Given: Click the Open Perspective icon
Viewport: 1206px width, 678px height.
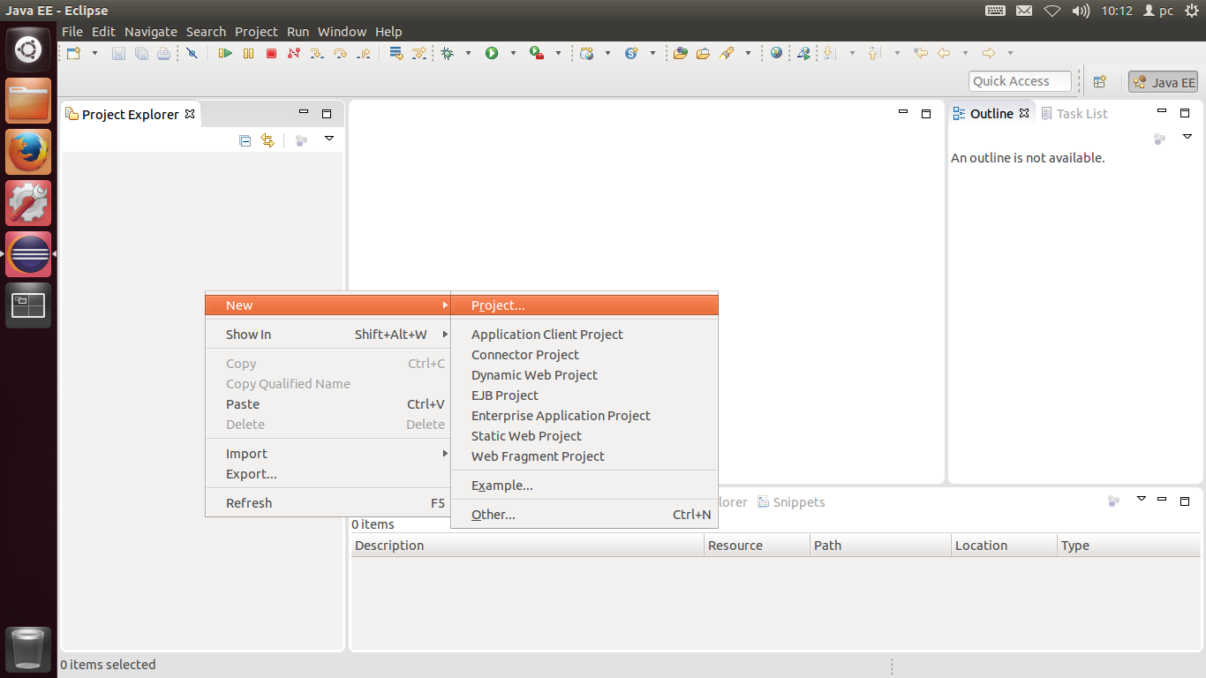Looking at the screenshot, I should [x=1100, y=82].
